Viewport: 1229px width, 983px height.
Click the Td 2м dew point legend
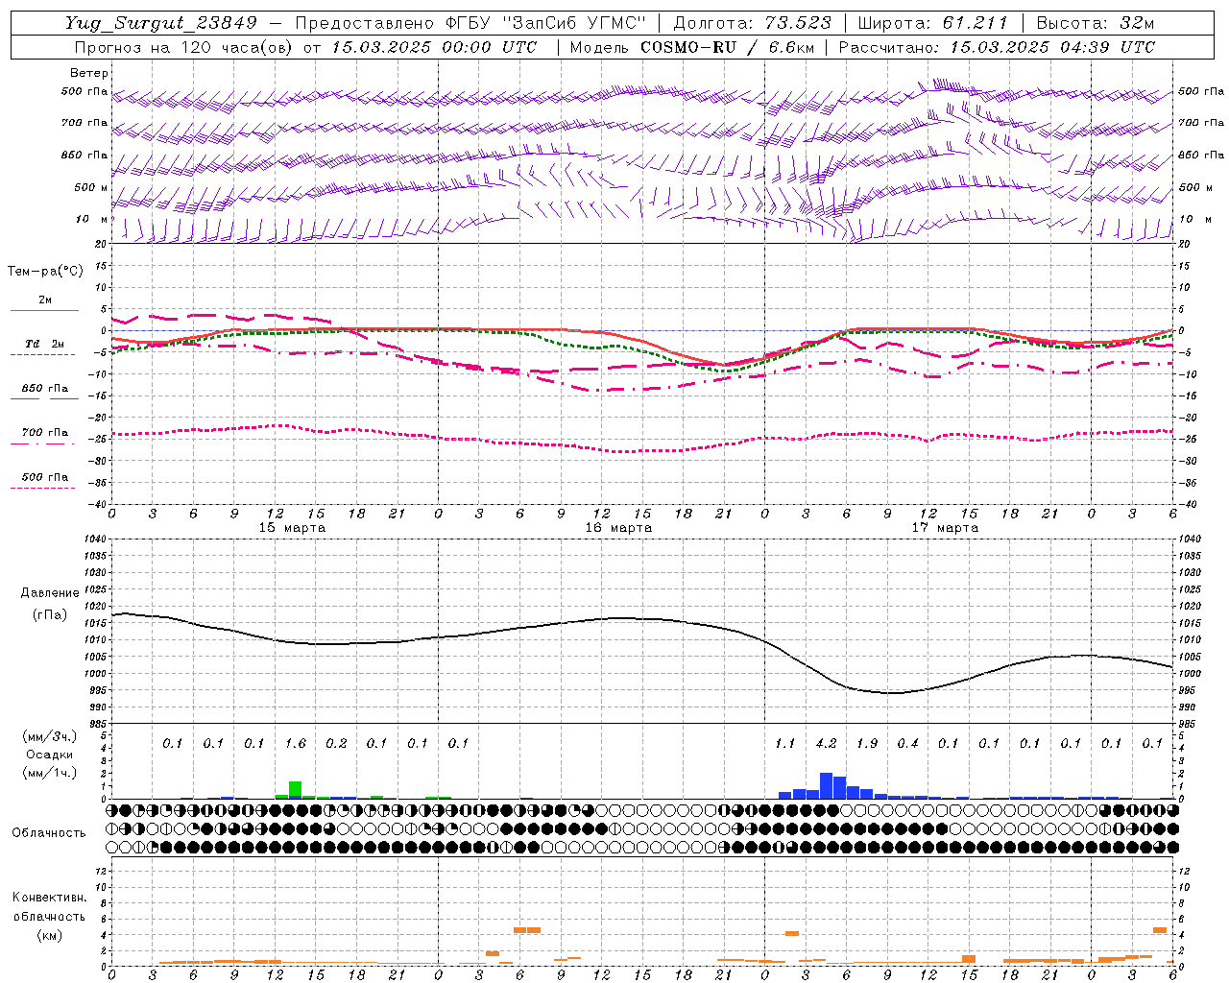click(44, 344)
